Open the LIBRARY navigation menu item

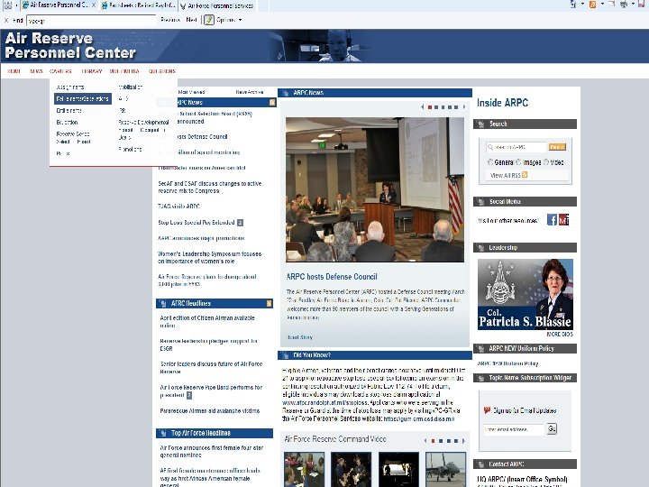tap(91, 71)
